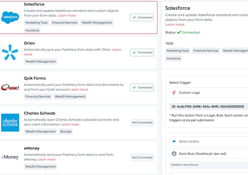The image size is (248, 175).
Task: Select Wealth Management tag on Salesforce card
Action: click(97, 23)
